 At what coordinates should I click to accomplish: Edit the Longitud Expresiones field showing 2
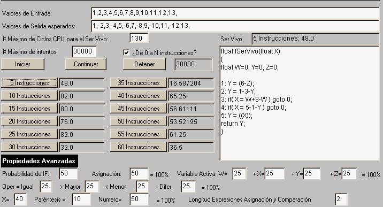[x=341, y=200]
